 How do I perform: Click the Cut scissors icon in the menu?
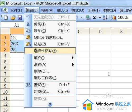point(28,24)
